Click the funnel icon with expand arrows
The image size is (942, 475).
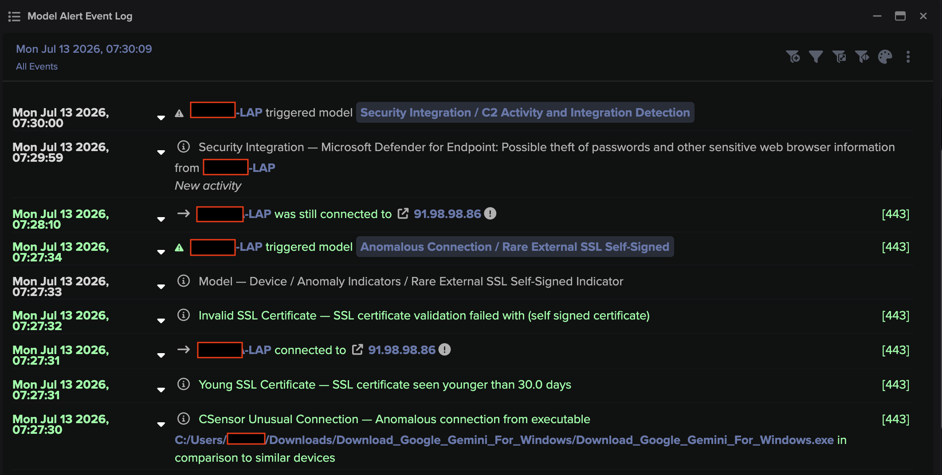click(x=839, y=57)
